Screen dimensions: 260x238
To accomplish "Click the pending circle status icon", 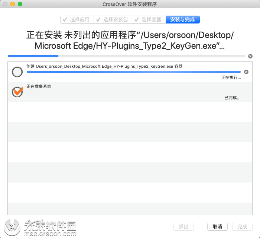I will [17, 72].
